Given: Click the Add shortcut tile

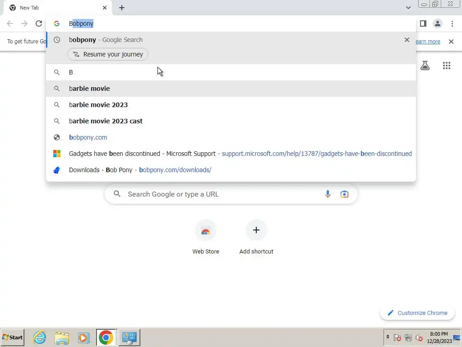Looking at the screenshot, I should tap(256, 237).
